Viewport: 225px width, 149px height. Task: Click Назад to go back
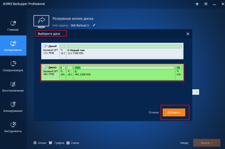(x=184, y=143)
